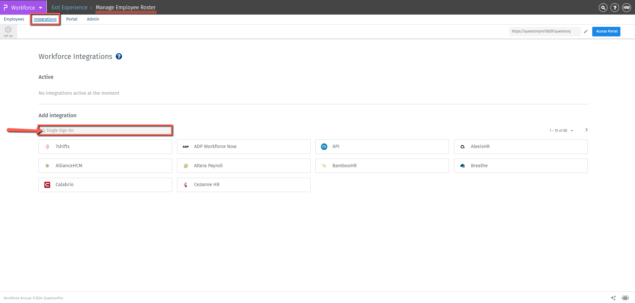Click the Cezanne HR logo icon
635x303 pixels.
point(186,185)
